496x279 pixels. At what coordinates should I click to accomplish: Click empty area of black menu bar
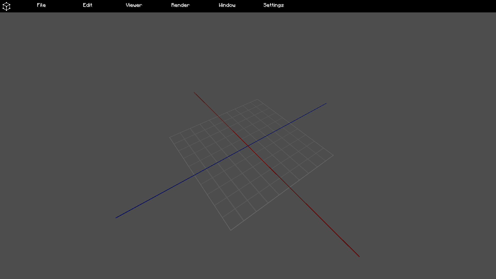(x=388, y=6)
